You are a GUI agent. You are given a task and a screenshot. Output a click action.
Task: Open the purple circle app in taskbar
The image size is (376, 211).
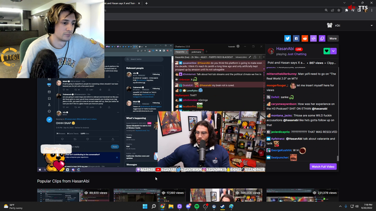tap(180, 206)
